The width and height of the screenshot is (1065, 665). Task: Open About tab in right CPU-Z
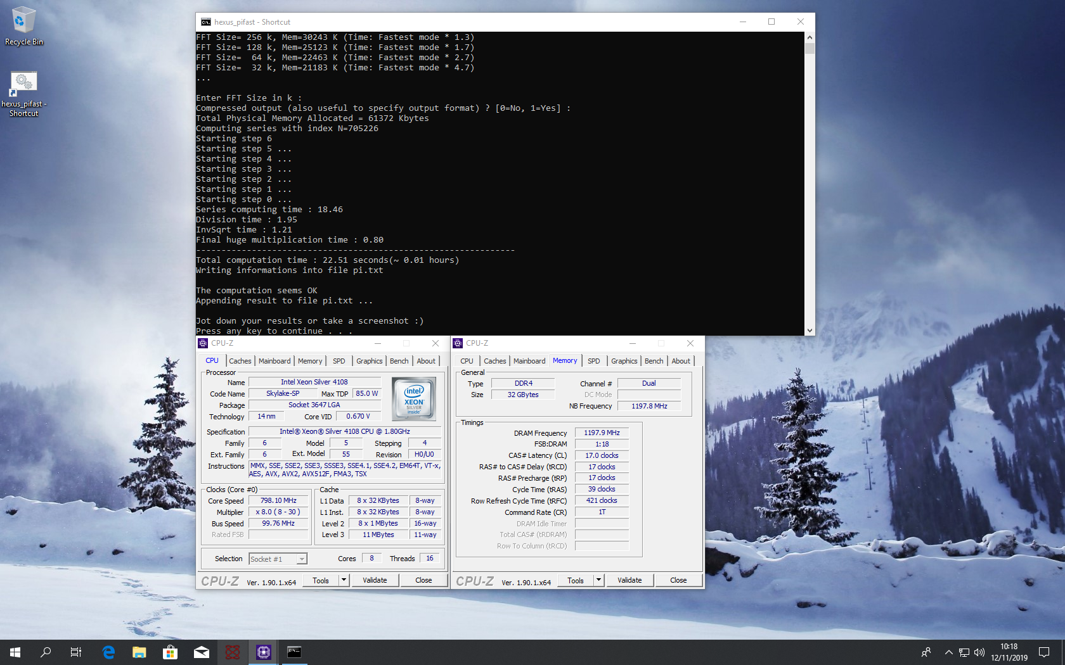pos(681,361)
